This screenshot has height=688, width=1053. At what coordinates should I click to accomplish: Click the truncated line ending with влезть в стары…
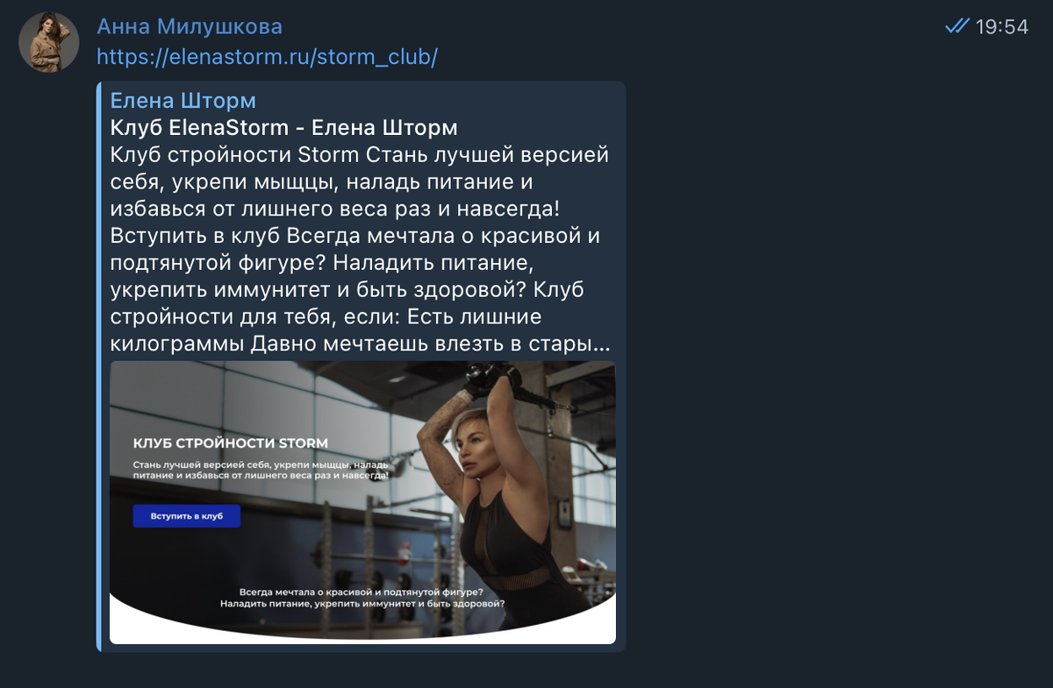point(361,344)
